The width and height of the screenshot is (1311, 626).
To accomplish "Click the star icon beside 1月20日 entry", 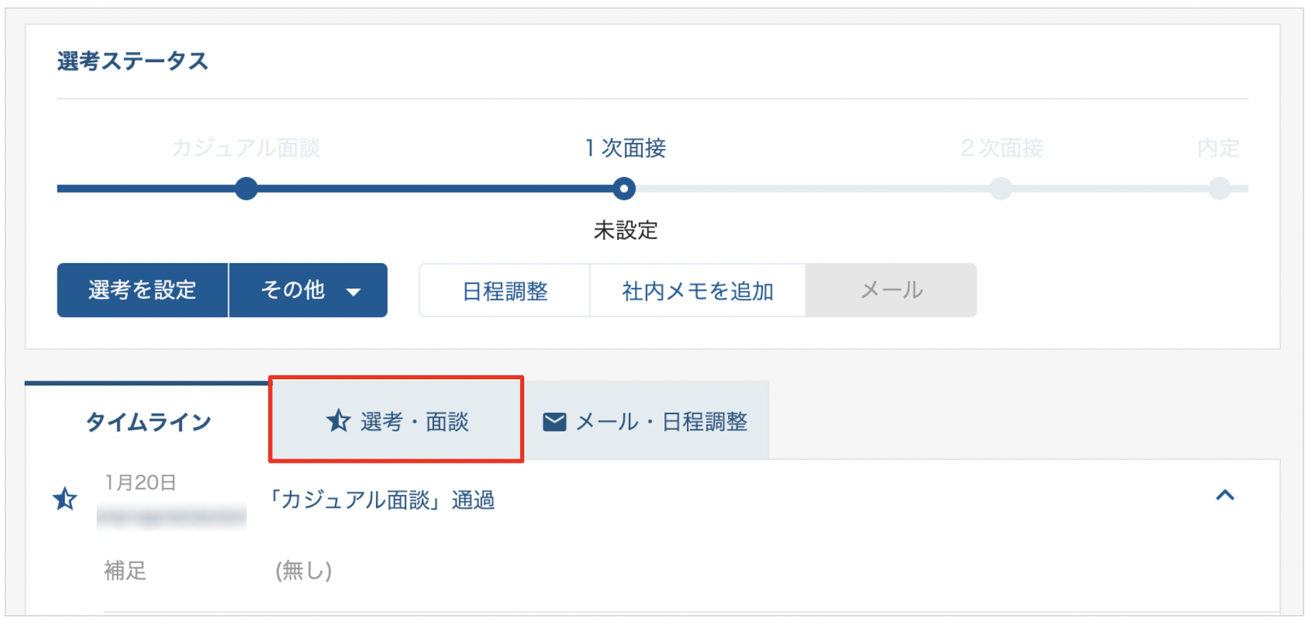I will [x=65, y=499].
